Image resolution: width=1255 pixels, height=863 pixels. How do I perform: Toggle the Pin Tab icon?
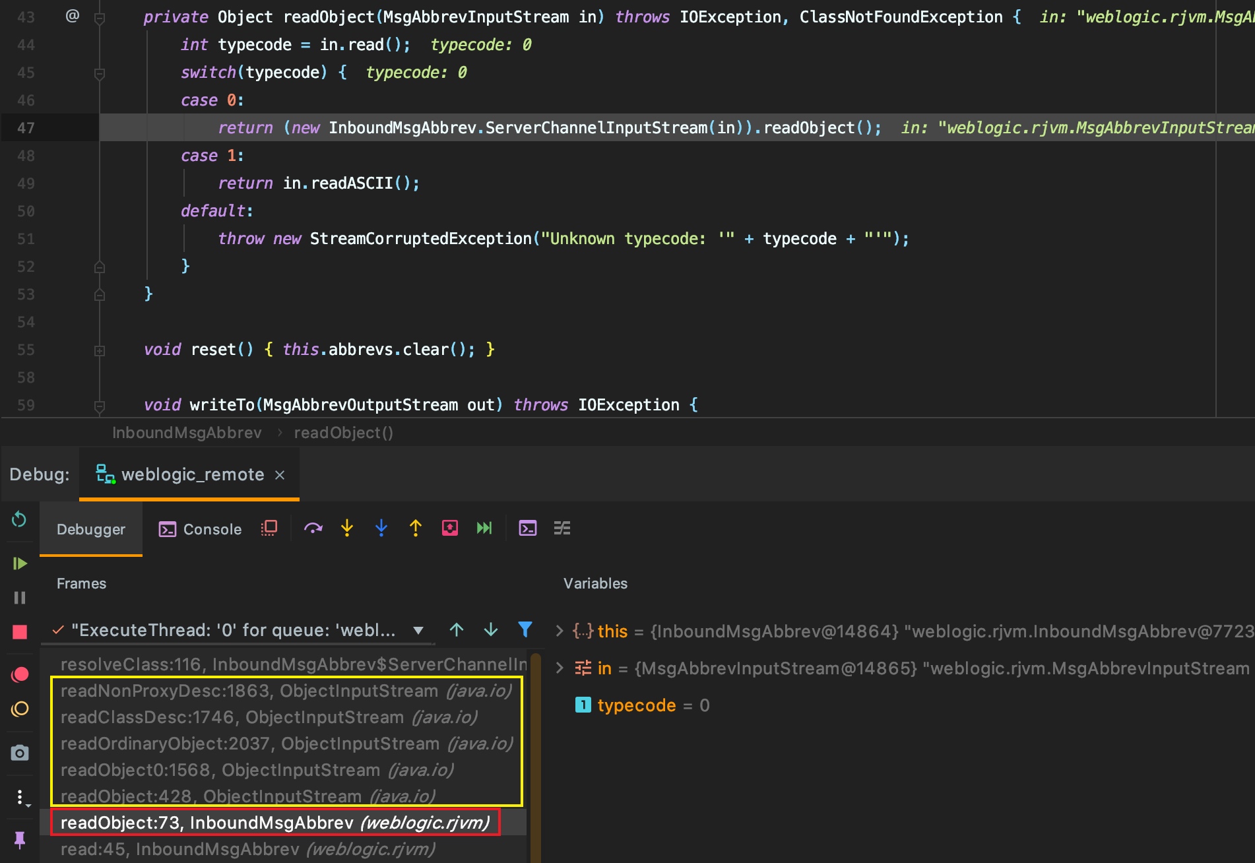coord(20,840)
